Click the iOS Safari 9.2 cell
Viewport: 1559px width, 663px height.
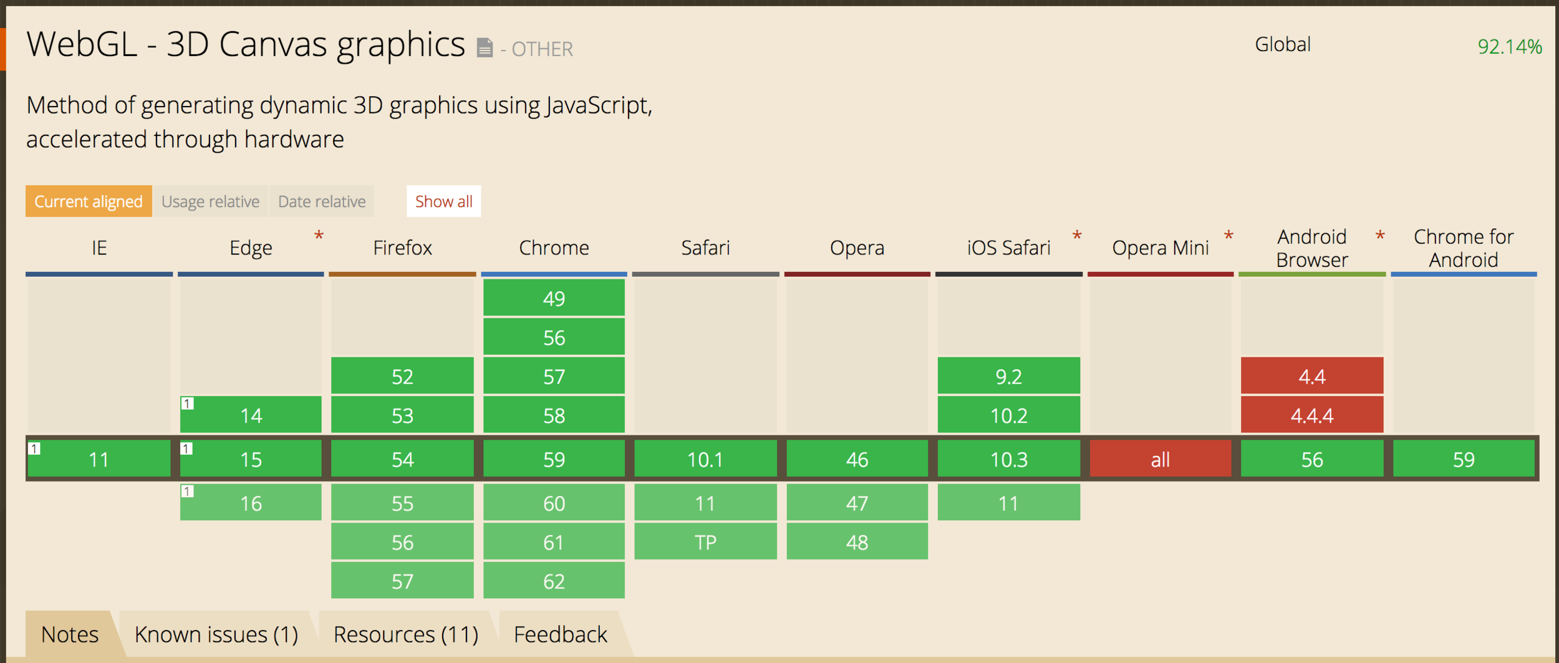[x=1008, y=376]
